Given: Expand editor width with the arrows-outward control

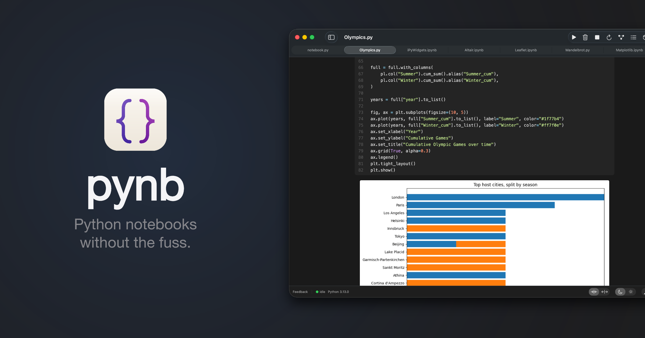Looking at the screenshot, I should tap(605, 292).
